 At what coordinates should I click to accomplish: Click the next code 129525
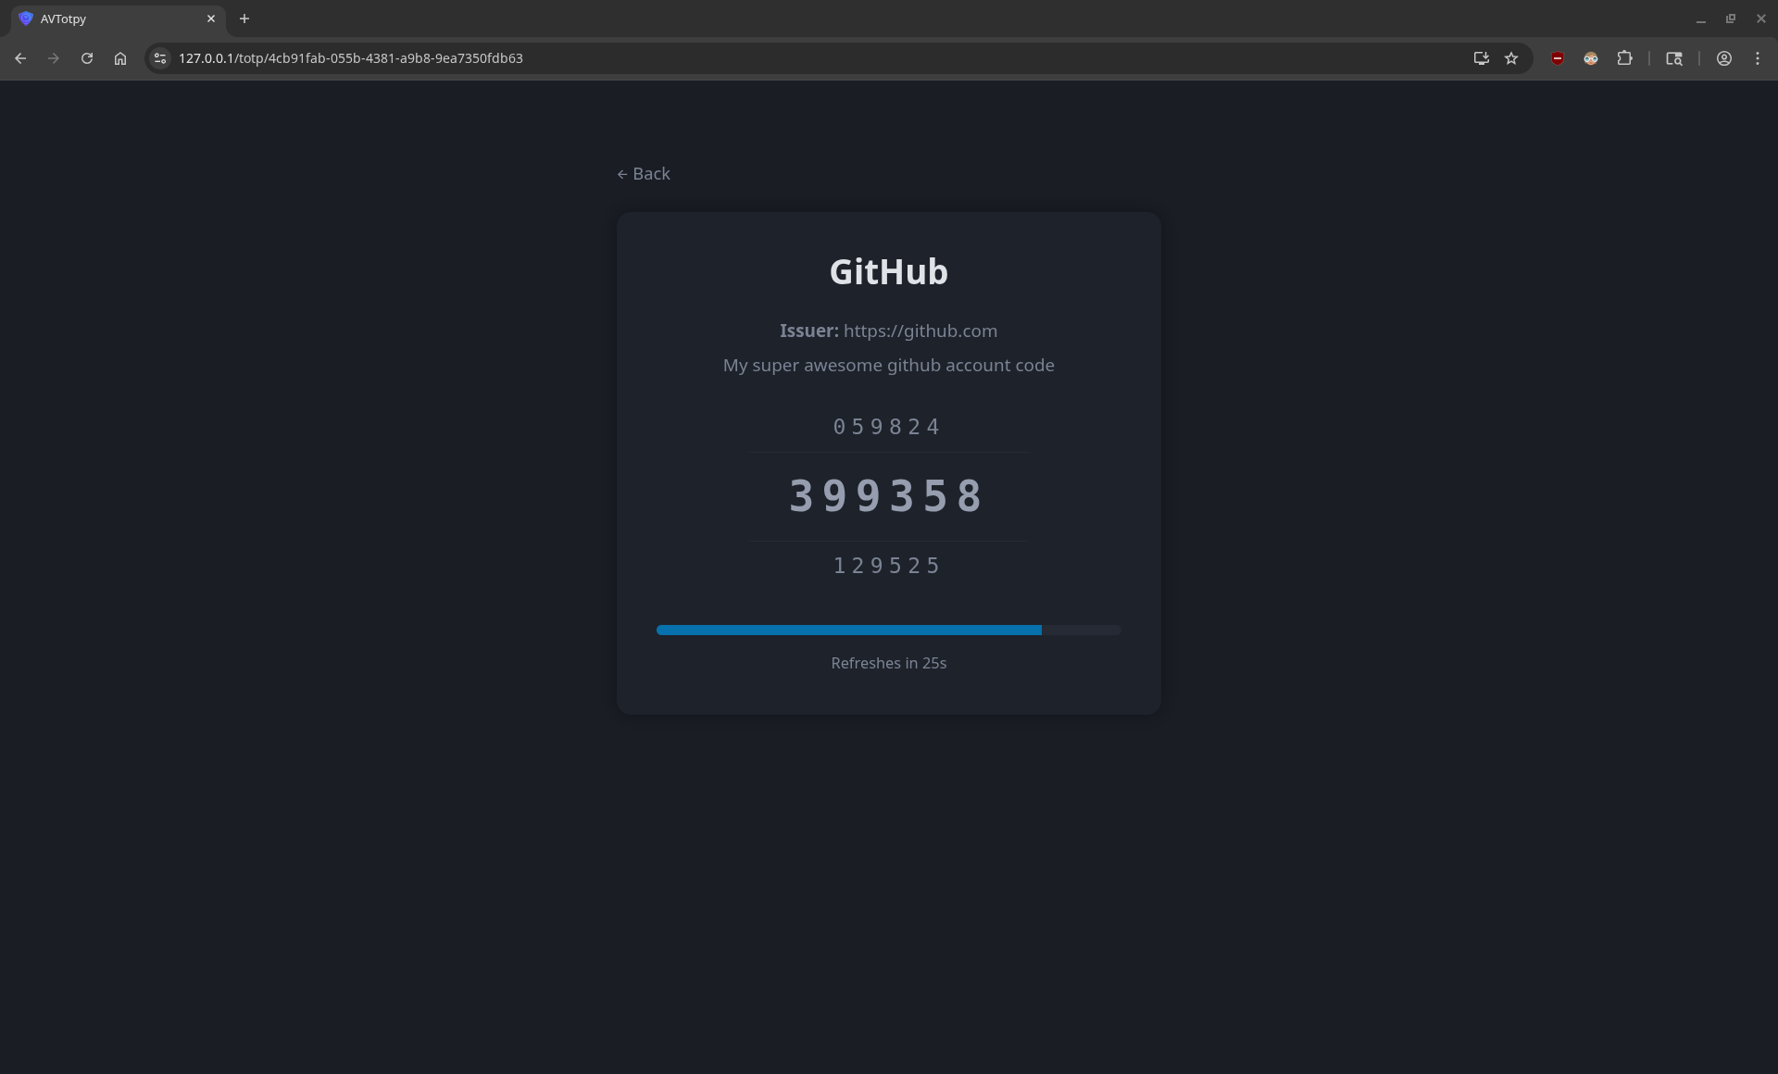click(x=887, y=566)
